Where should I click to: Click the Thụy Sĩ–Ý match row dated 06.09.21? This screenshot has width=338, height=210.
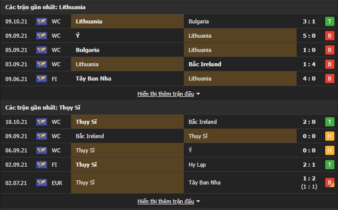tap(168, 151)
